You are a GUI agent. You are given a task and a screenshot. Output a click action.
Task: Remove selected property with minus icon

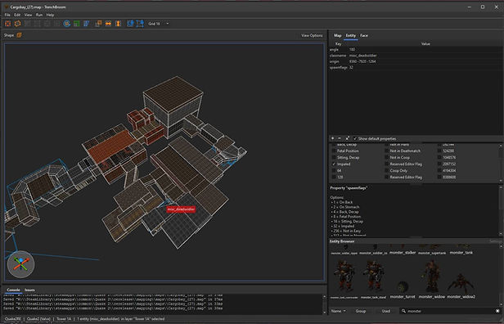tap(340, 138)
